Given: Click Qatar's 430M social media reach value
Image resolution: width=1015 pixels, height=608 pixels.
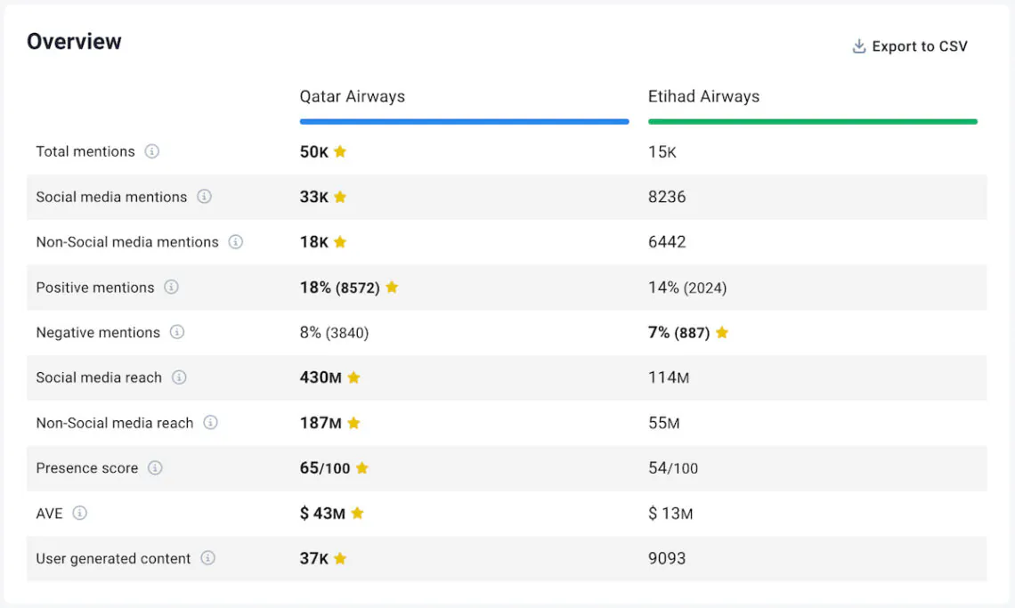Looking at the screenshot, I should [321, 377].
